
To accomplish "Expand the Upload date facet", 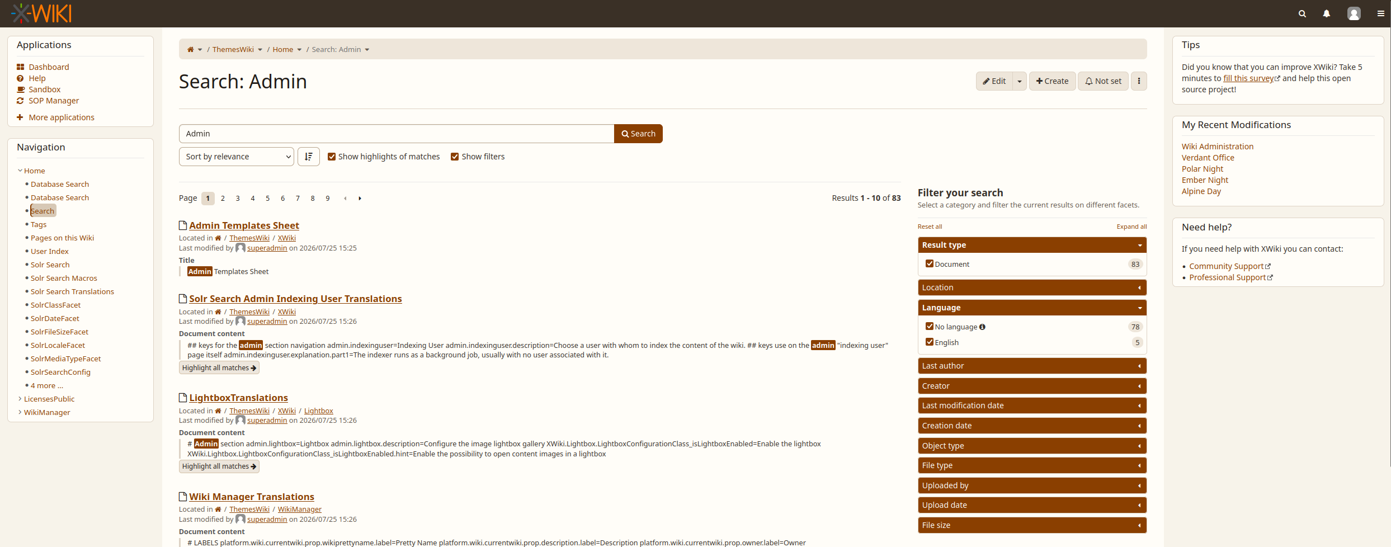I will click(x=1032, y=505).
